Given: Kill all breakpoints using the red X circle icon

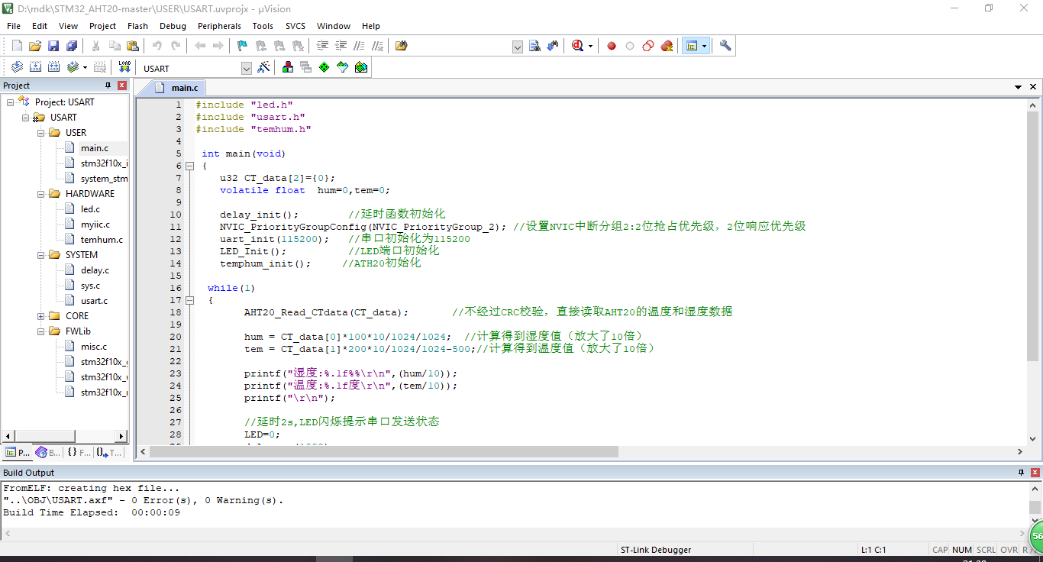Looking at the screenshot, I should 667,46.
